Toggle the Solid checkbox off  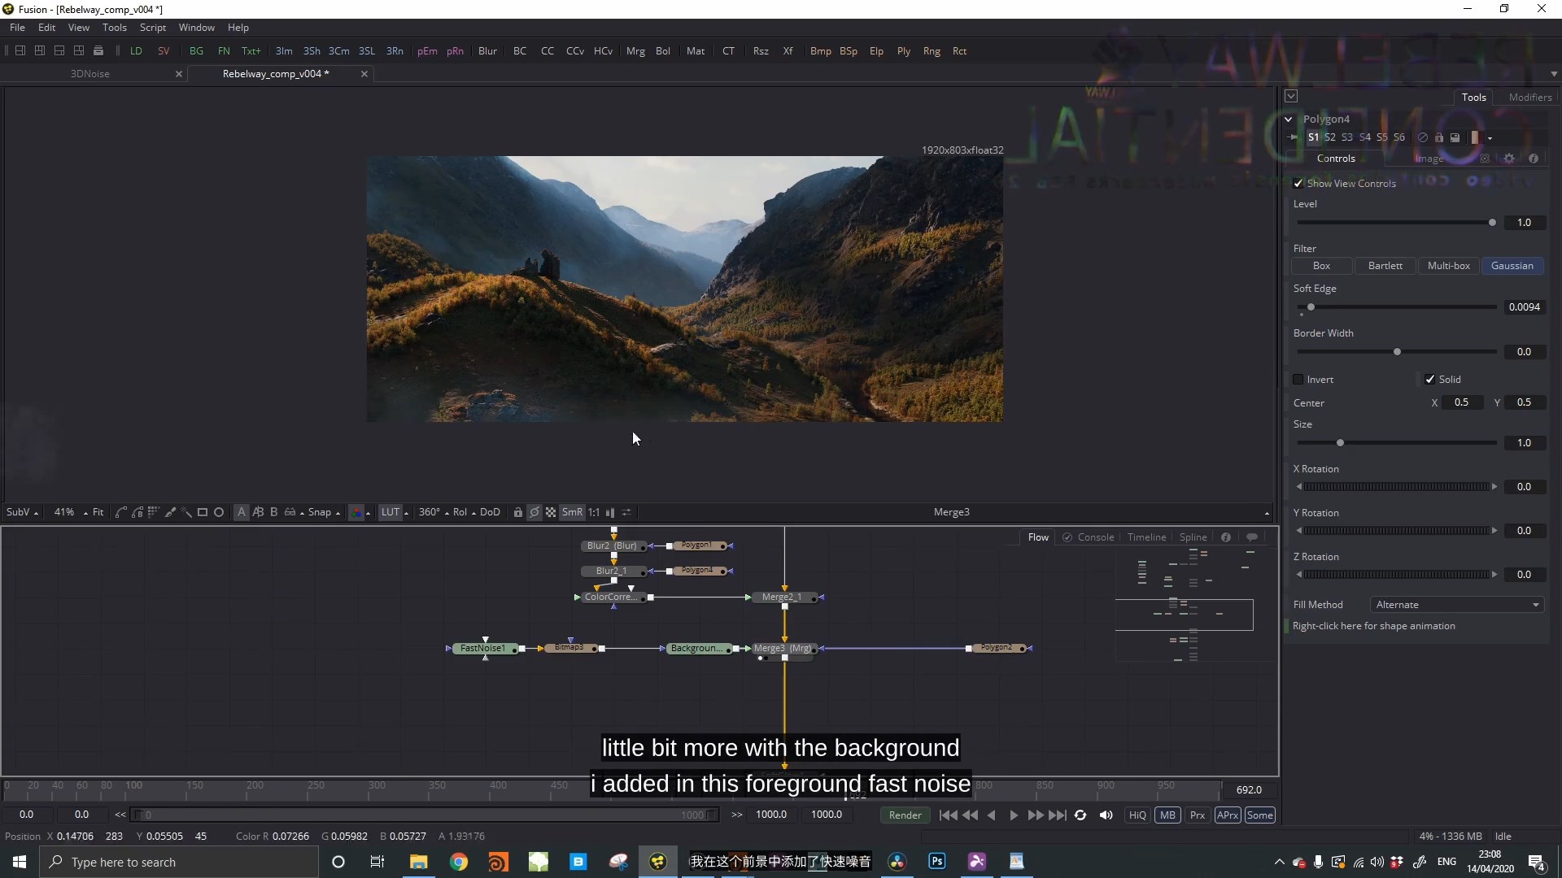click(1430, 380)
